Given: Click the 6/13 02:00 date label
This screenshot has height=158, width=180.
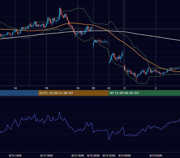Looking at the screenshot, I should [x=156, y=155].
